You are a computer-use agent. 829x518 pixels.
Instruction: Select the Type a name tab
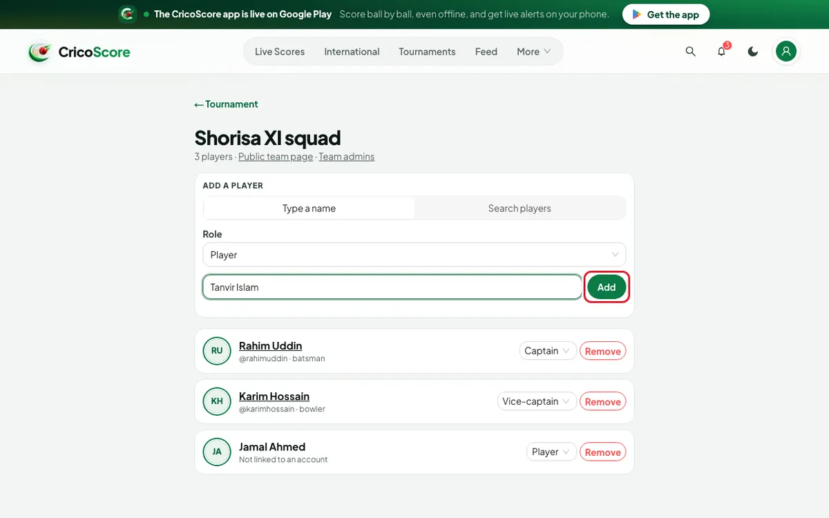(x=309, y=209)
